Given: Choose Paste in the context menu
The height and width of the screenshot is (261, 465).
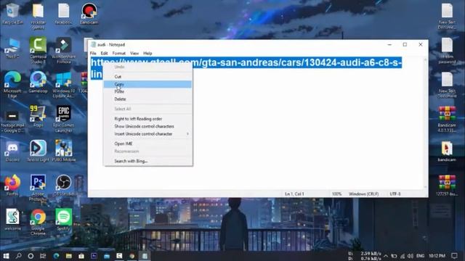Looking at the screenshot, I should pyautogui.click(x=147, y=92).
